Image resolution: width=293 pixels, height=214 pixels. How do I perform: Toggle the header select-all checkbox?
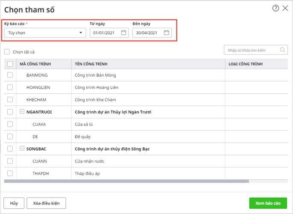pyautogui.click(x=10, y=64)
